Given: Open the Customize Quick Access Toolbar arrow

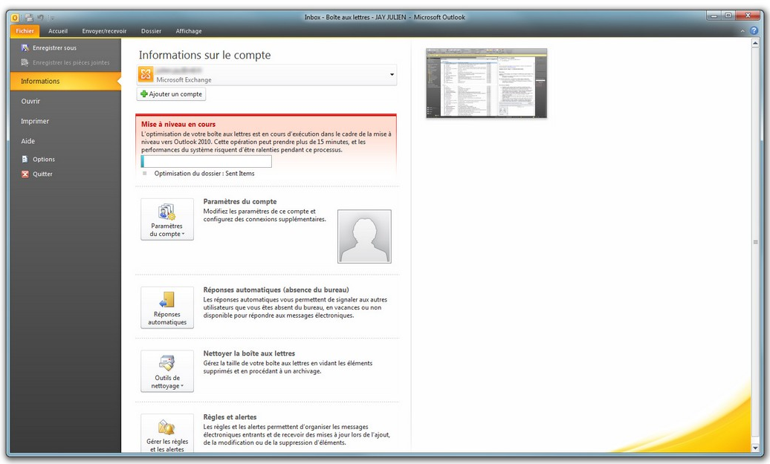Looking at the screenshot, I should (51, 18).
